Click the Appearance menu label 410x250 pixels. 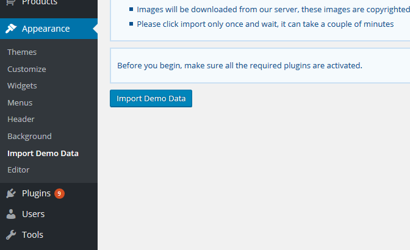pyautogui.click(x=46, y=29)
